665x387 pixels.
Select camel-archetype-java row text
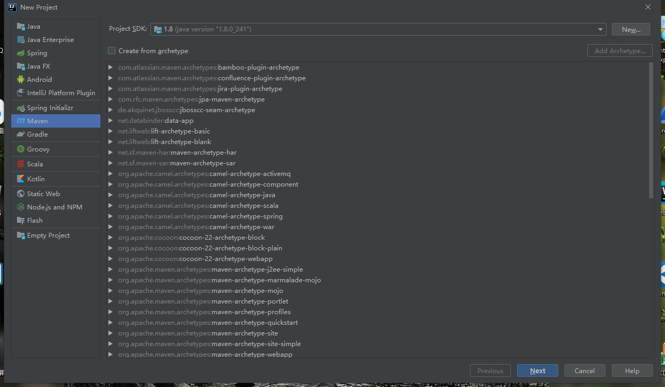(x=197, y=195)
